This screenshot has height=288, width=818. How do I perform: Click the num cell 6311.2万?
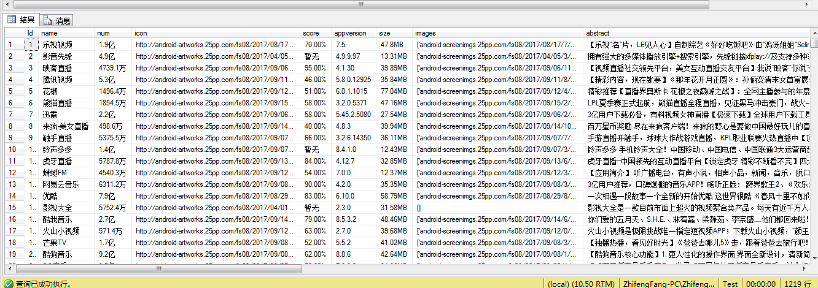pyautogui.click(x=114, y=184)
